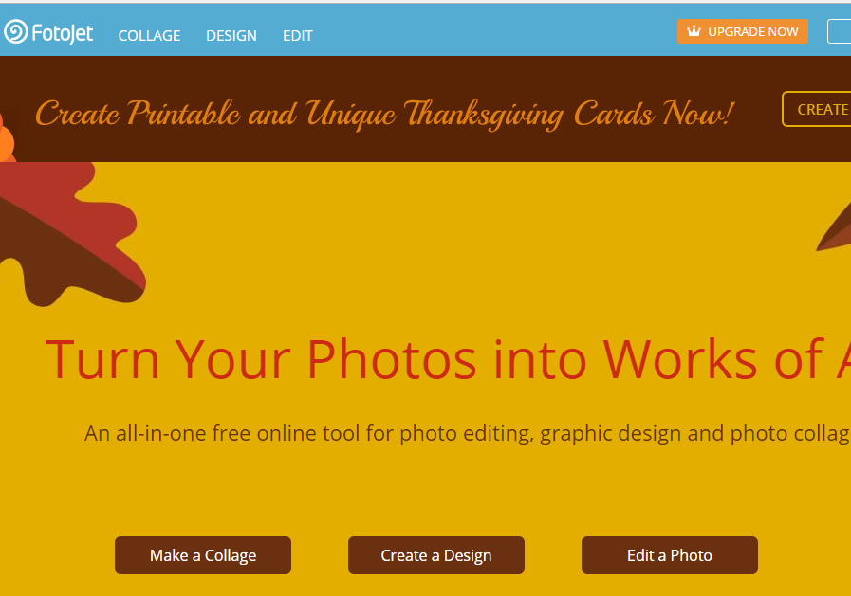This screenshot has height=596, width=851.
Task: Open the EDIT menu item
Action: 297,36
